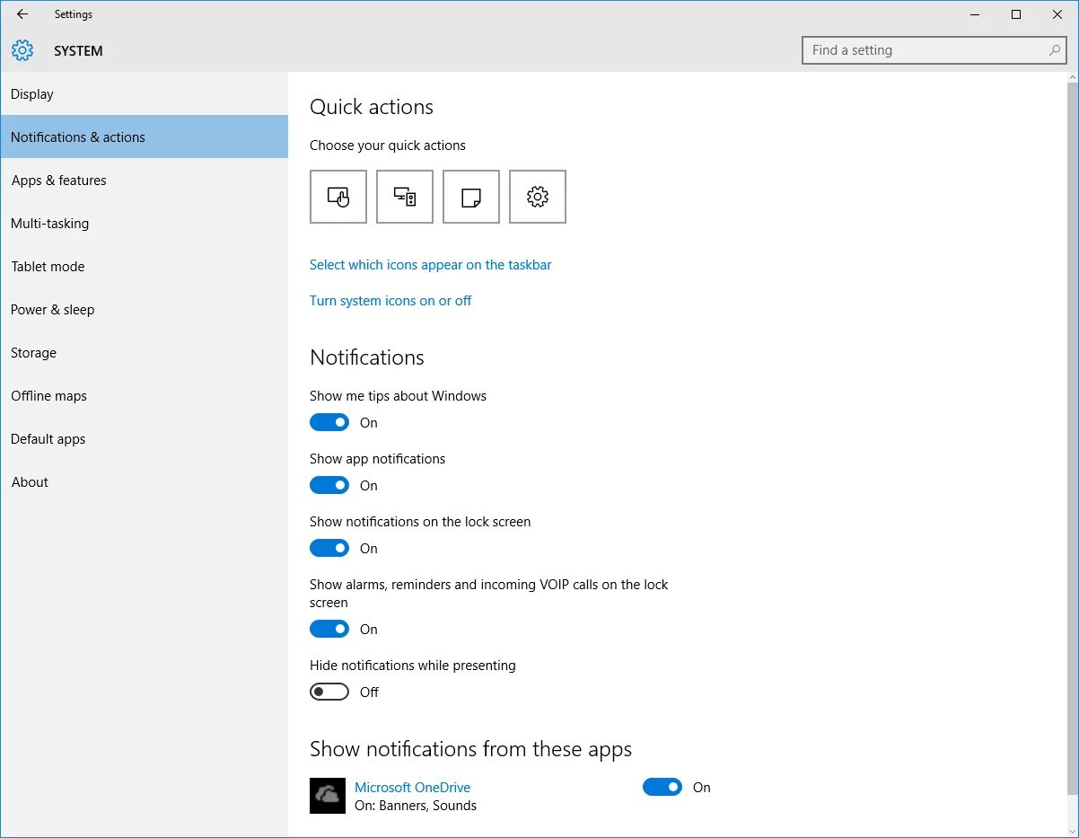Click the Quick actions heading

coord(372,107)
